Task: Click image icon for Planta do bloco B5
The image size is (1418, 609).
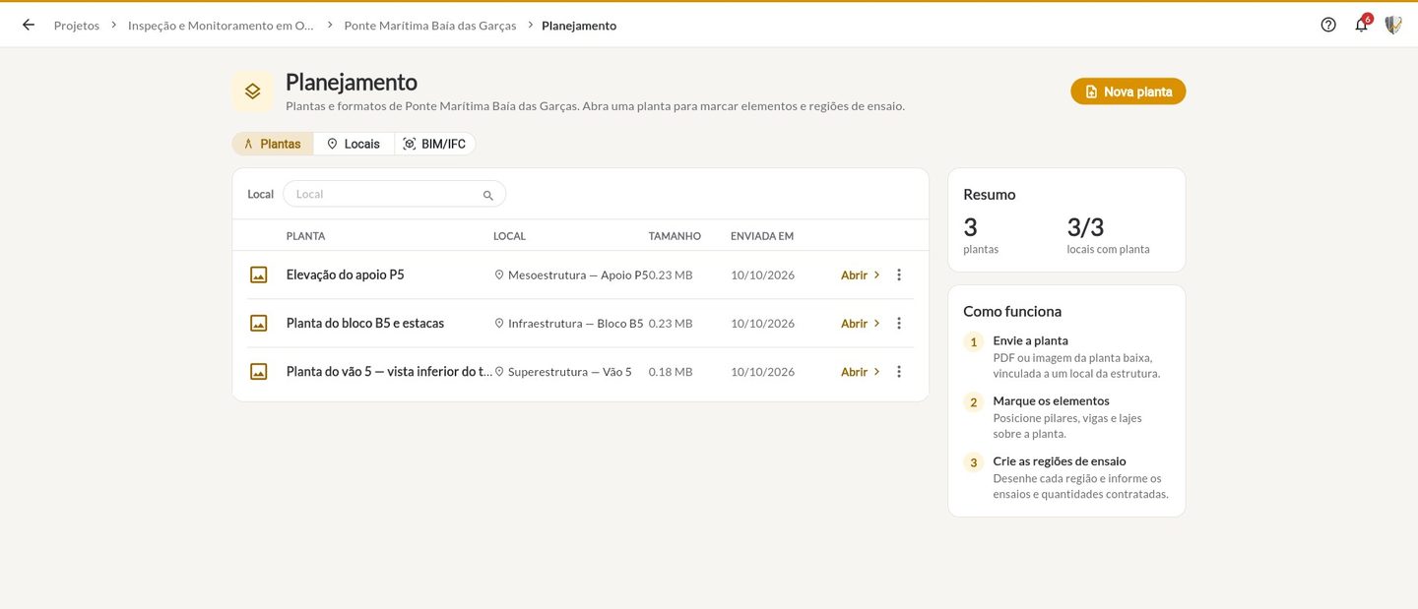Action: pos(259,324)
